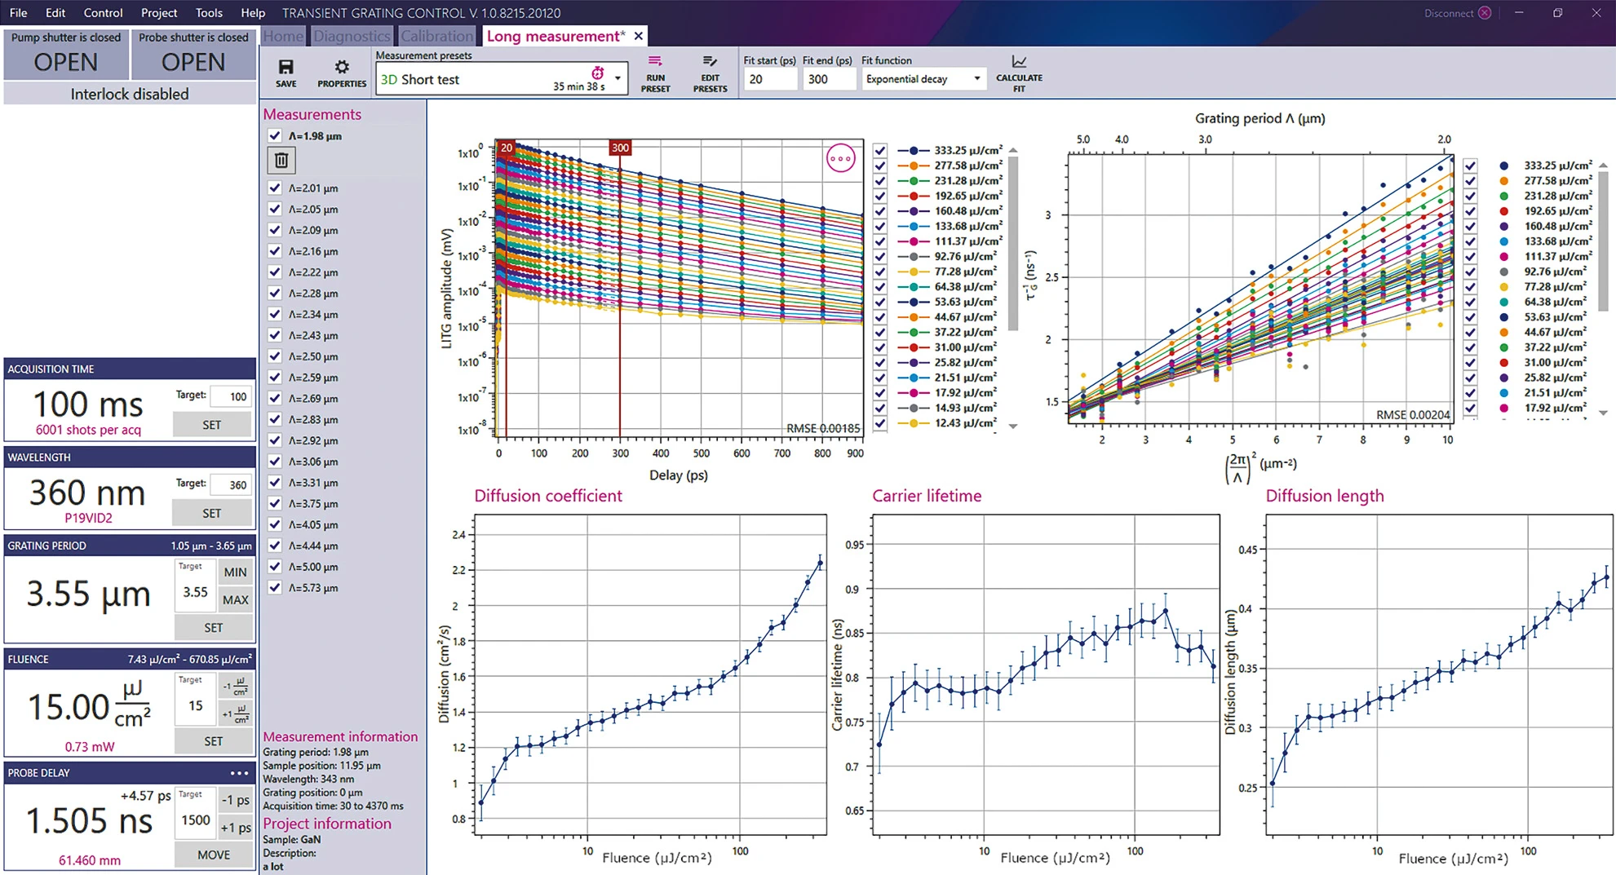Image resolution: width=1616 pixels, height=875 pixels.
Task: Delete the measurement with the trash icon
Action: (x=281, y=160)
